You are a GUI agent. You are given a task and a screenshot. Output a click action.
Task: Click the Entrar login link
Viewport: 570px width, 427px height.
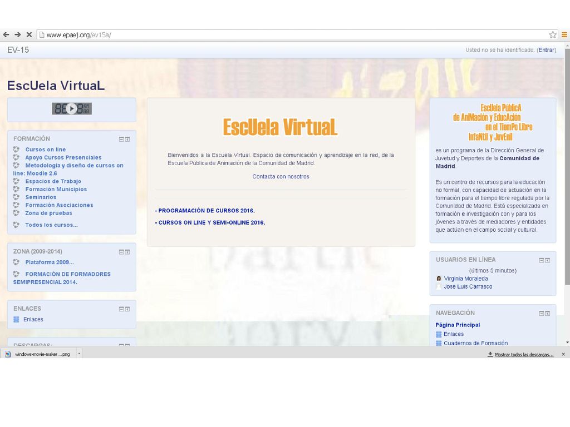tap(547, 50)
